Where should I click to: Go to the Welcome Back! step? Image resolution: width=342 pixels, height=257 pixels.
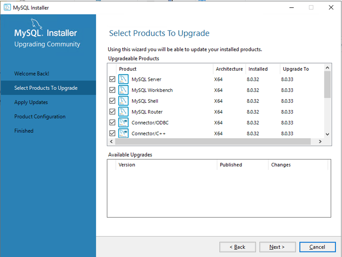[x=32, y=74]
